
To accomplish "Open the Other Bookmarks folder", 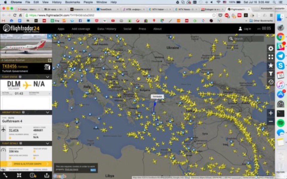I will point(261,21).
